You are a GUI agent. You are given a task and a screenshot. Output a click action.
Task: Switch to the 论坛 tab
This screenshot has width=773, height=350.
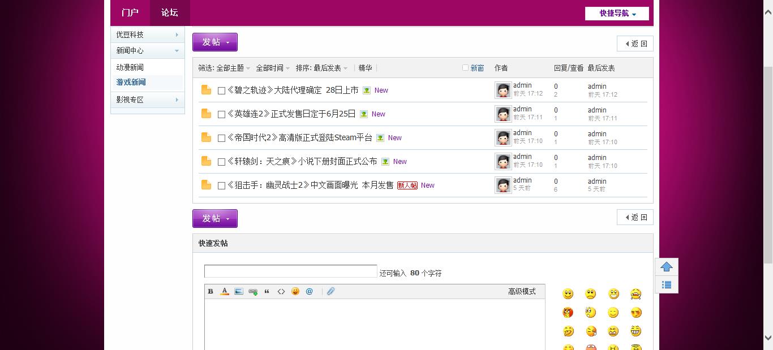(x=170, y=12)
